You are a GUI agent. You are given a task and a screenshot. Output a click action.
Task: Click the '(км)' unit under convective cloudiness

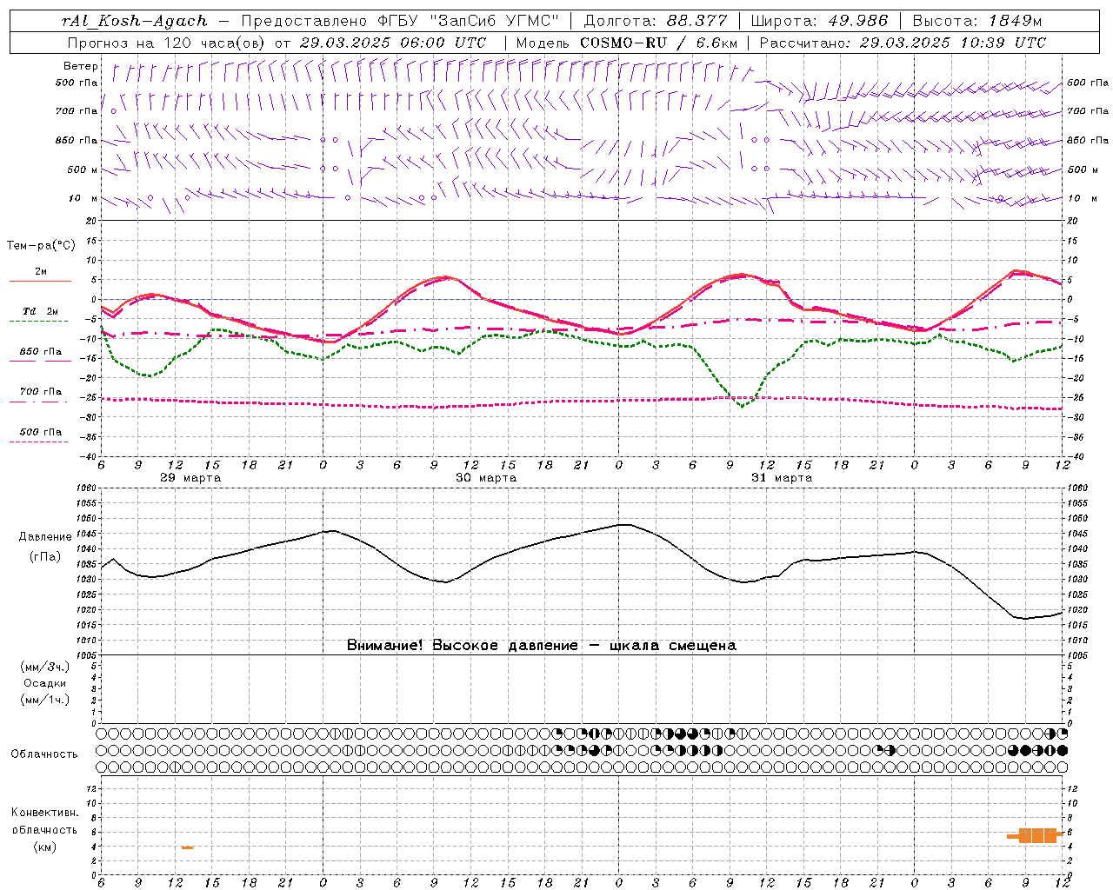pyautogui.click(x=44, y=847)
